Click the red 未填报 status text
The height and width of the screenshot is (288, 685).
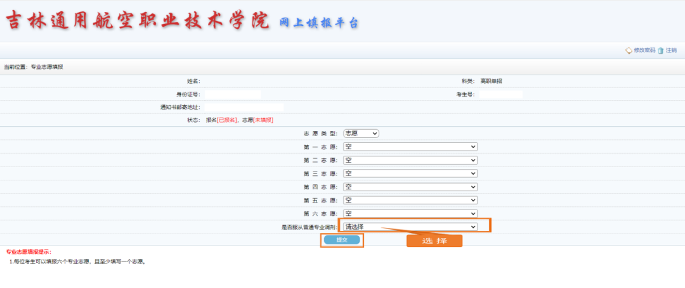click(x=263, y=120)
